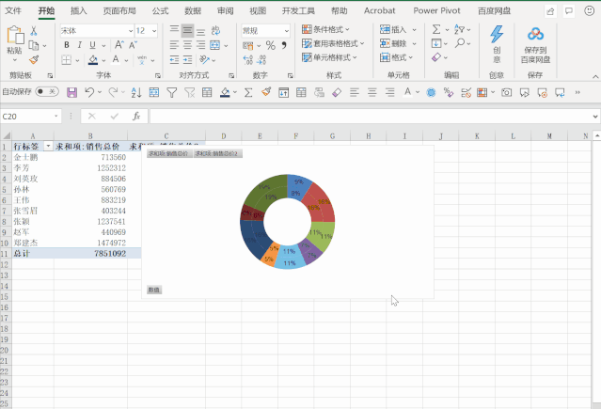Toggle center vertical alignment
601x409 pixels.
tap(187, 30)
